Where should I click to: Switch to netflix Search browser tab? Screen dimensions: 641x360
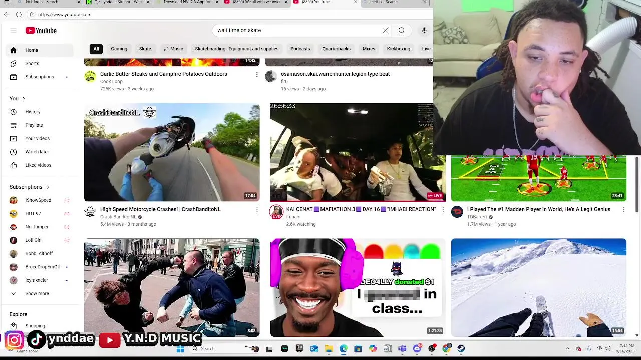[396, 2]
